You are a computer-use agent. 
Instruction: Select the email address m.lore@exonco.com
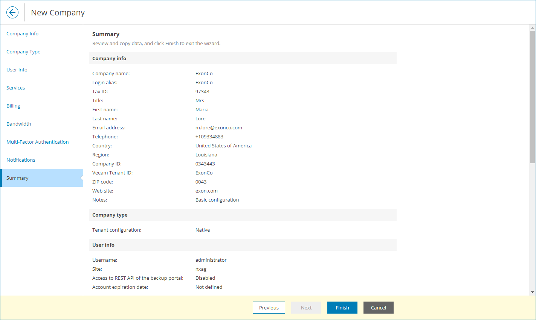click(x=218, y=127)
